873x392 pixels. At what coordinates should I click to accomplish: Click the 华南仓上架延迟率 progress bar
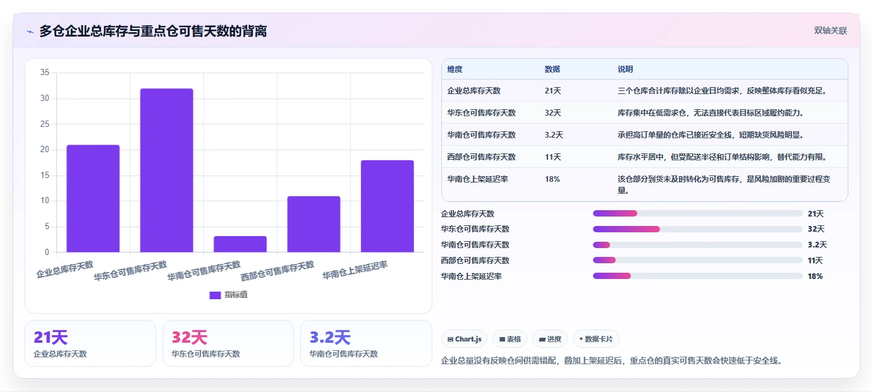click(x=698, y=276)
